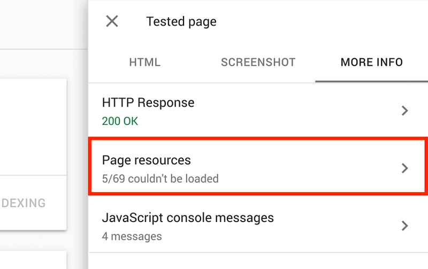Close the Tested page panel

112,21
